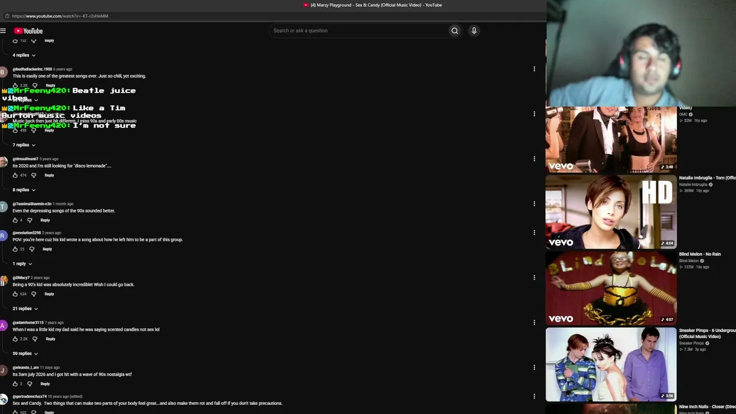Like @adamfoster3115's scented candles comment
The height and width of the screenshot is (414, 736).
point(15,339)
